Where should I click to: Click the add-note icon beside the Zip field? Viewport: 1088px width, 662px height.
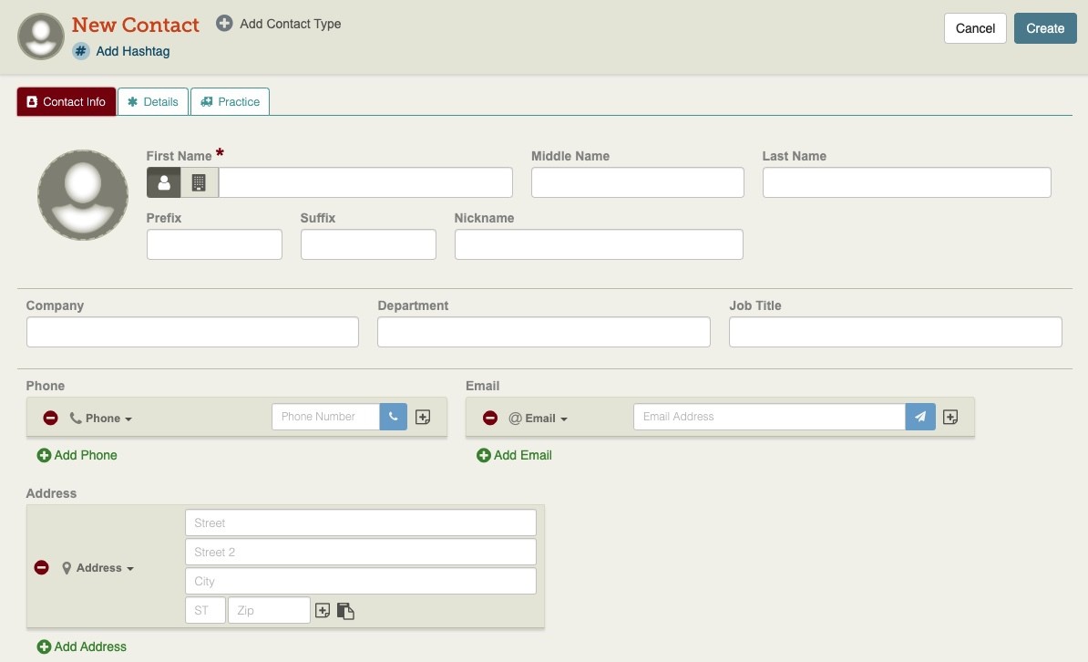tap(323, 611)
